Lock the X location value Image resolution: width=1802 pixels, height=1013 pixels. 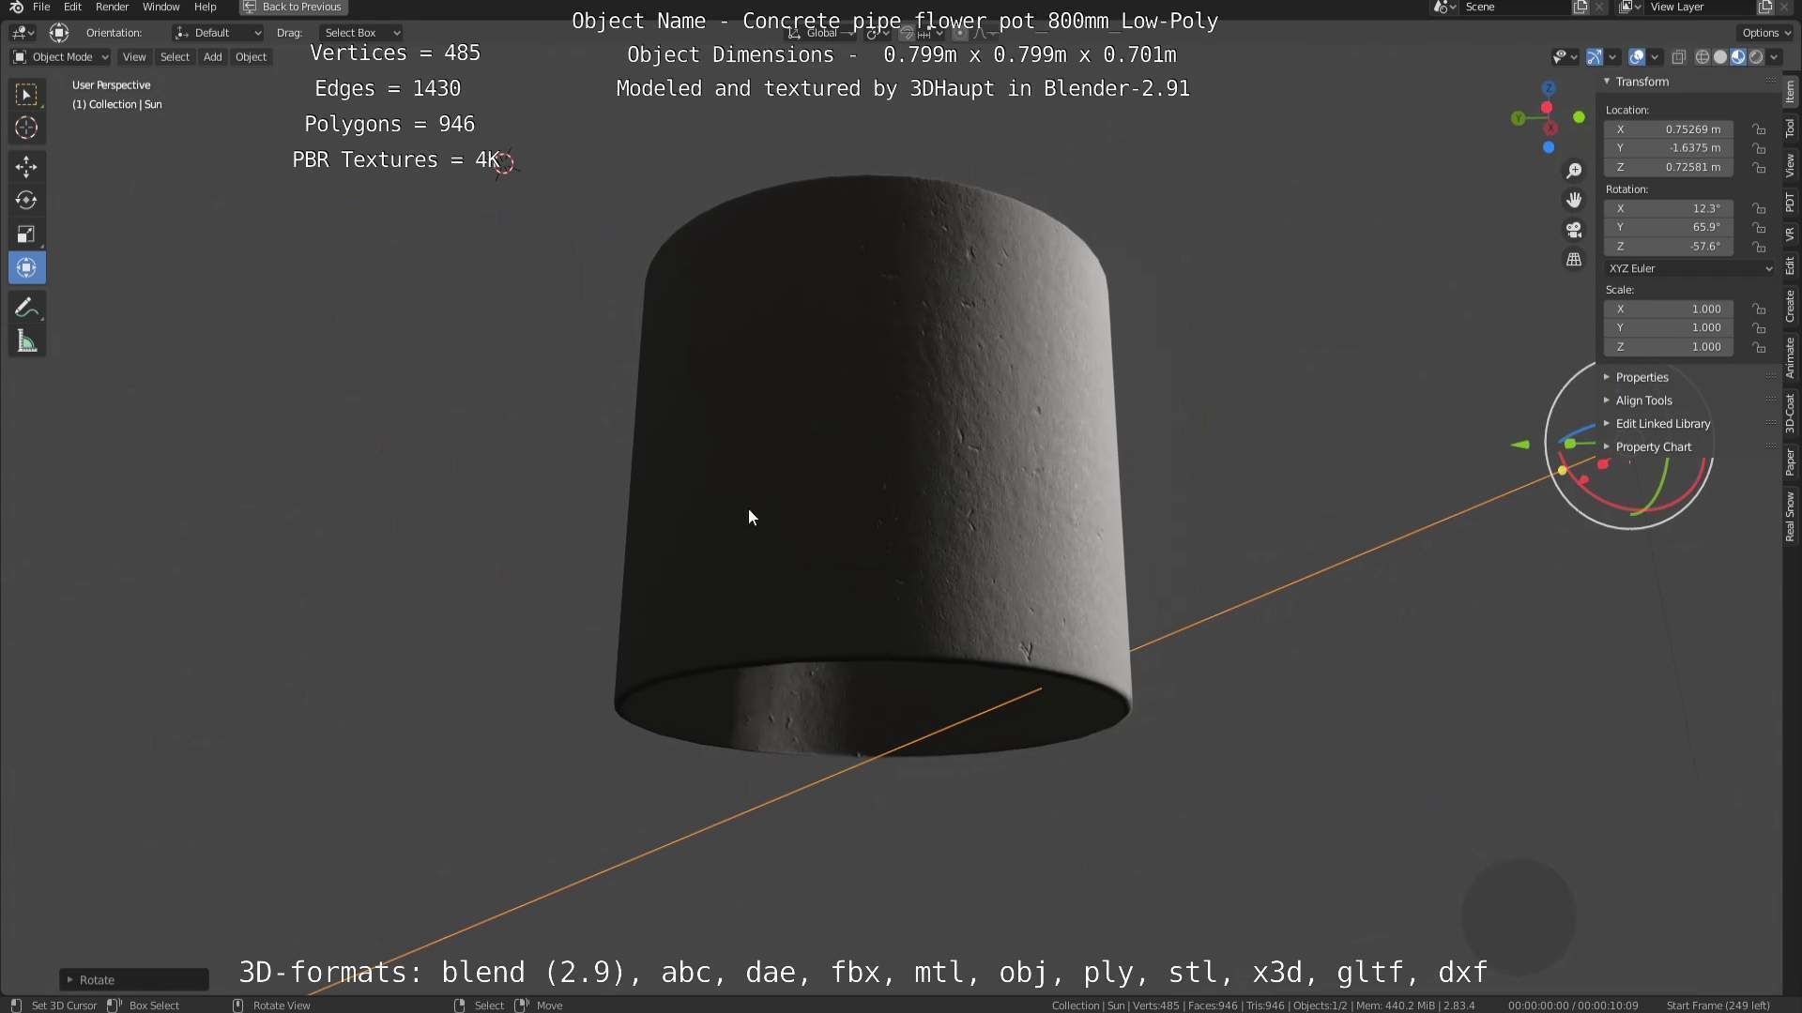click(x=1760, y=129)
